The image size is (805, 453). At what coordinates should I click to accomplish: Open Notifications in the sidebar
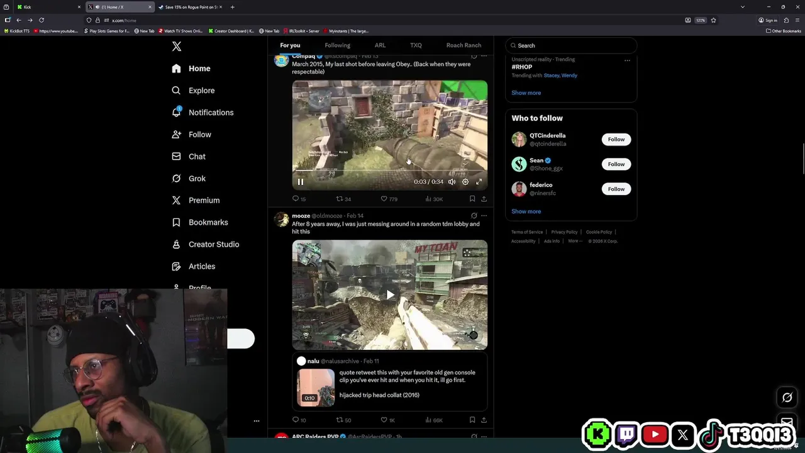click(203, 113)
